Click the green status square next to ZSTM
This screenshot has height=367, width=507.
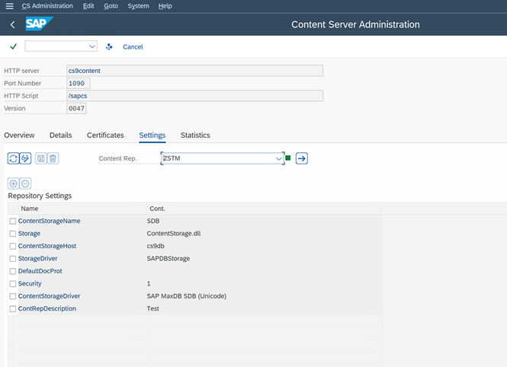(288, 158)
